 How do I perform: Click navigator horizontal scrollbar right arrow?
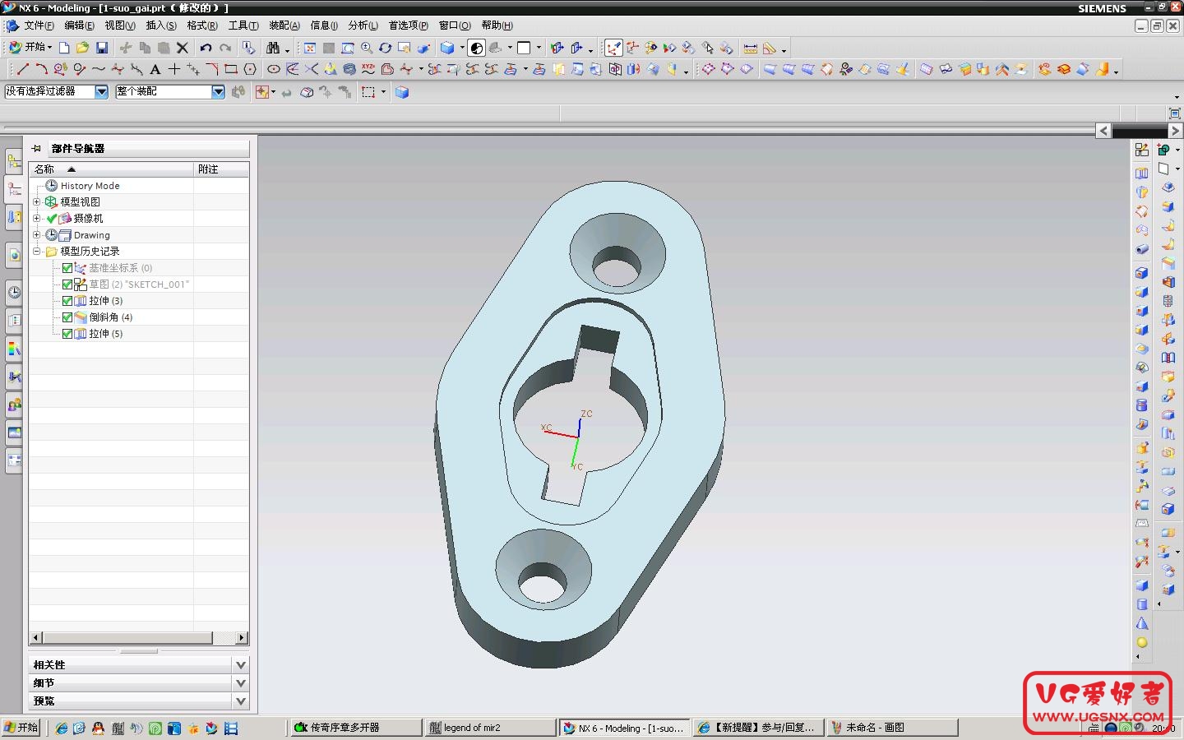click(242, 638)
